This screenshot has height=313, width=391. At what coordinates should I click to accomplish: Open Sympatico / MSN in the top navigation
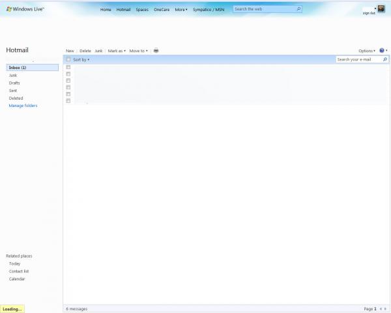(x=209, y=10)
